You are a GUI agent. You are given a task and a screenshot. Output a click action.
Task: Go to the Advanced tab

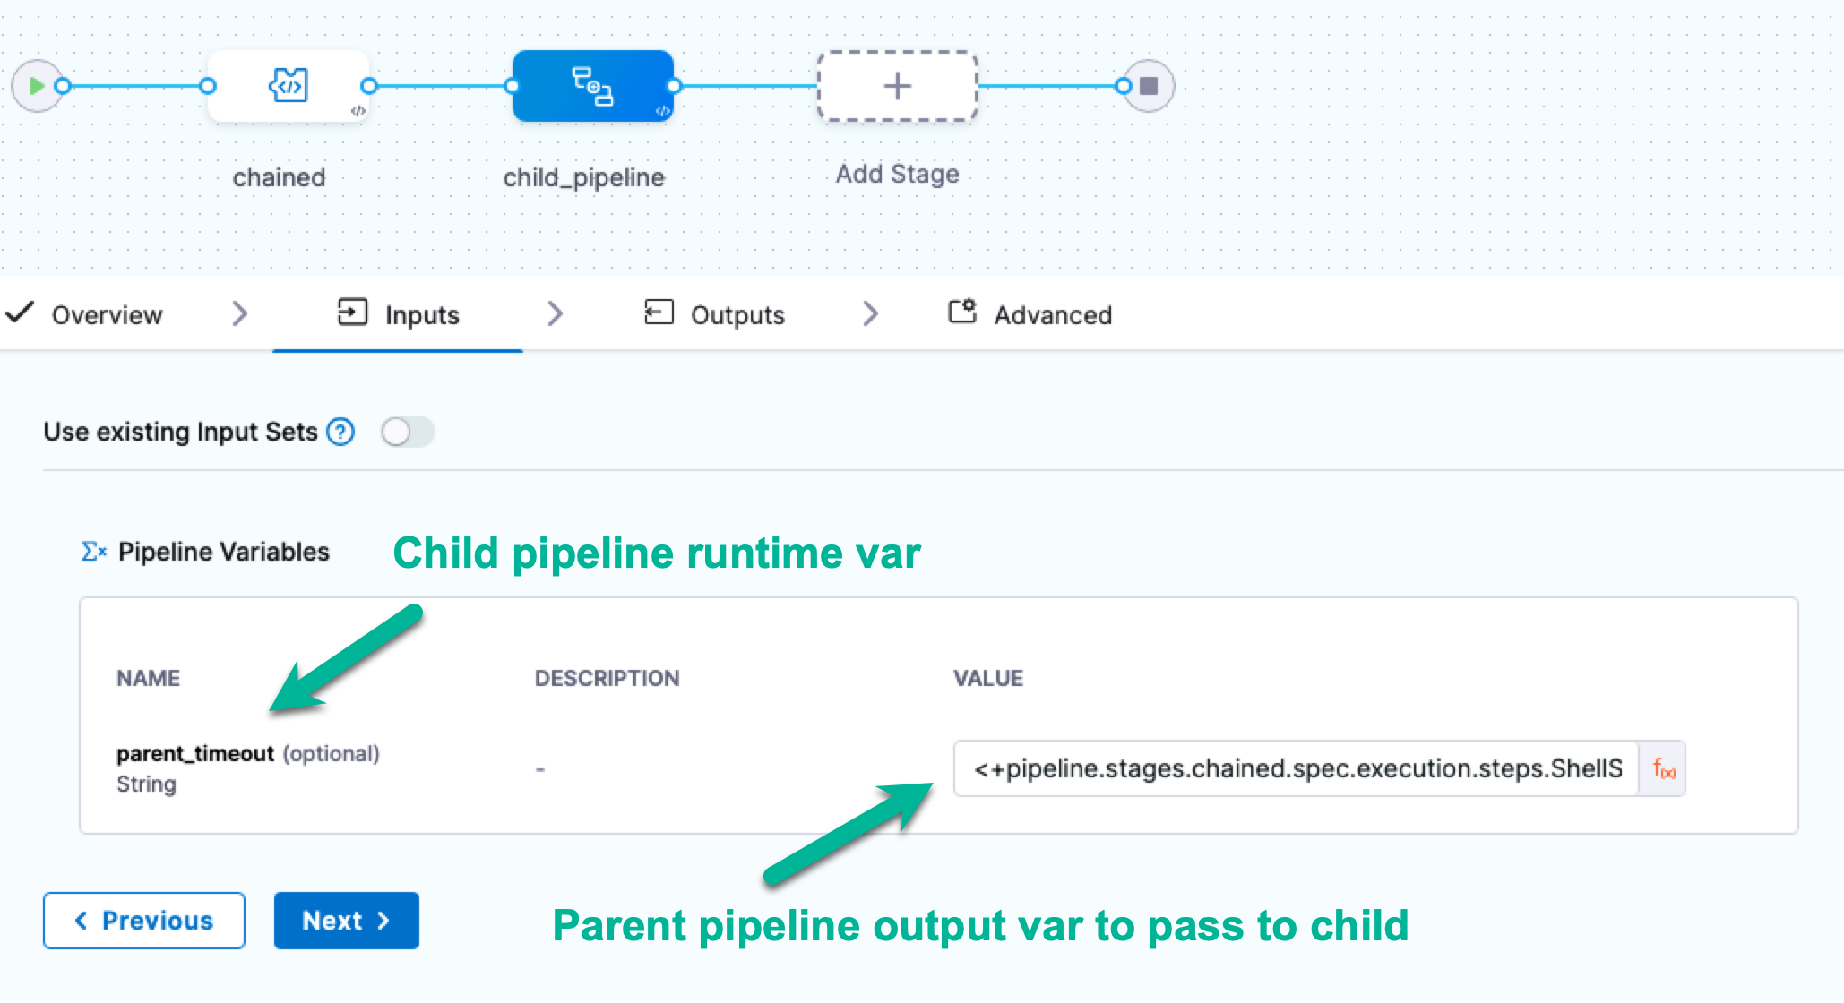pyautogui.click(x=1052, y=315)
